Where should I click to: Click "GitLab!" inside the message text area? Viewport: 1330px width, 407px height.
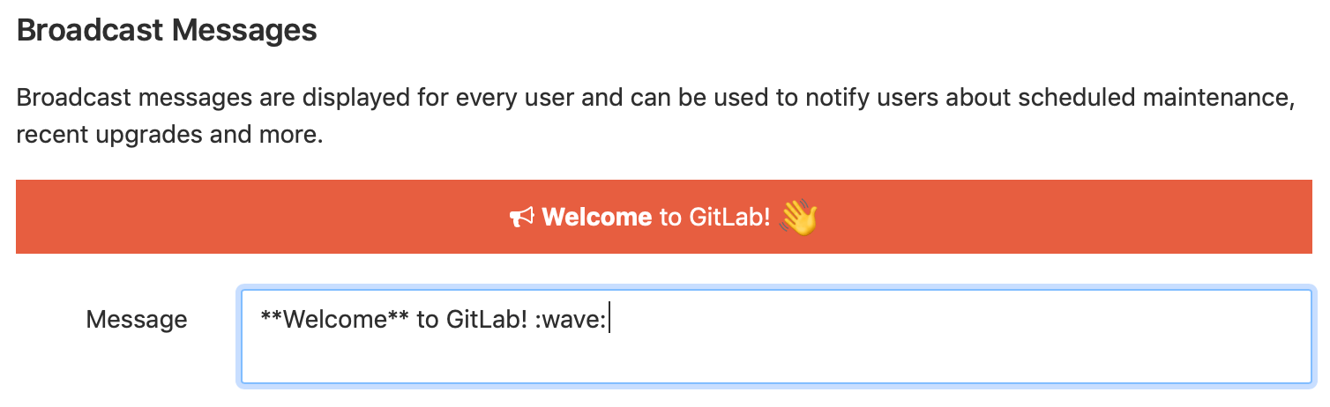[x=486, y=319]
